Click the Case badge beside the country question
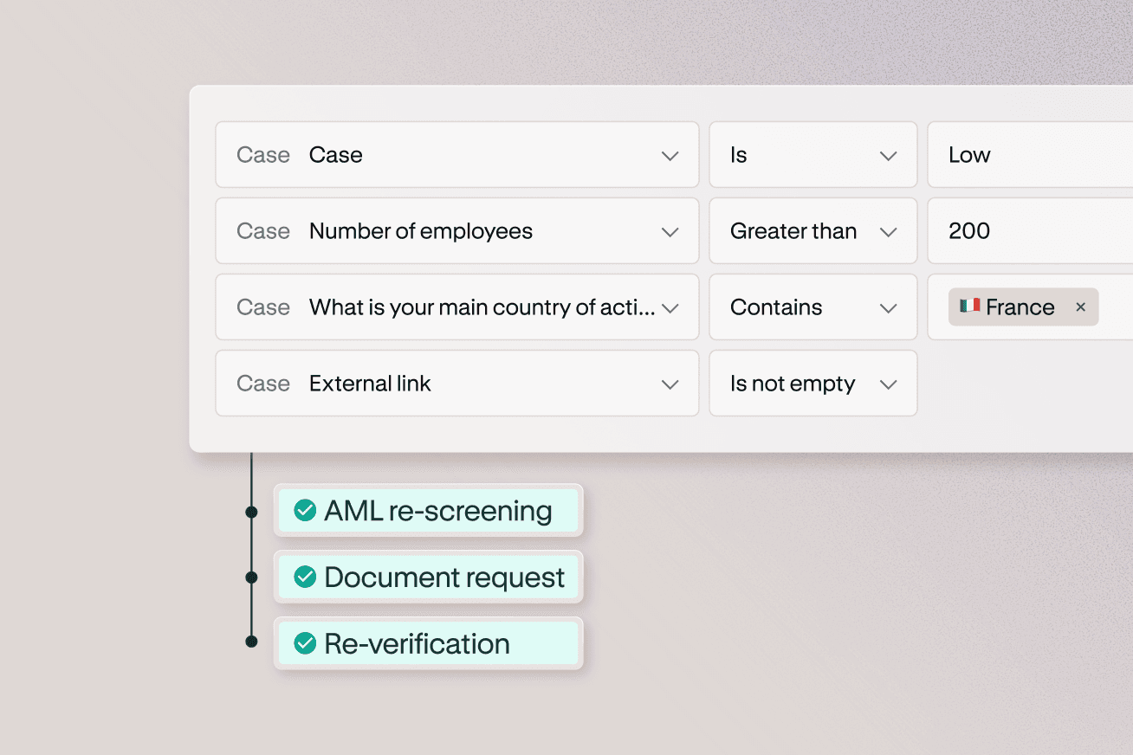 263,307
